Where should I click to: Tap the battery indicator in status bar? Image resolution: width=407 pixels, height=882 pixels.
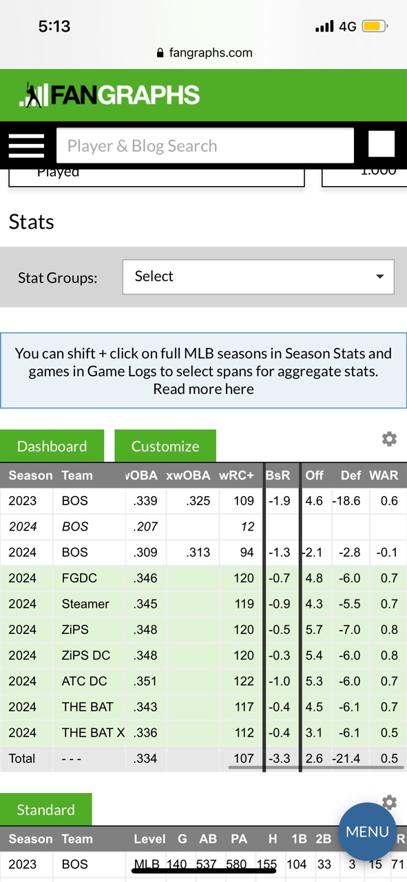[x=375, y=26]
